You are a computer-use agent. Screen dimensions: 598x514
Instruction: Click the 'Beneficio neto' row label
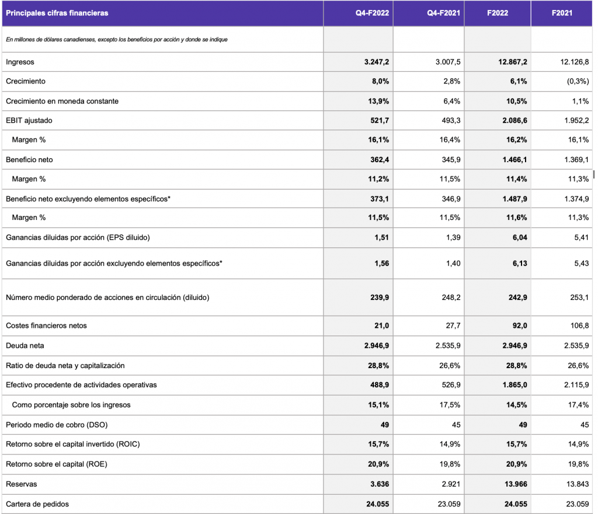pos(29,160)
